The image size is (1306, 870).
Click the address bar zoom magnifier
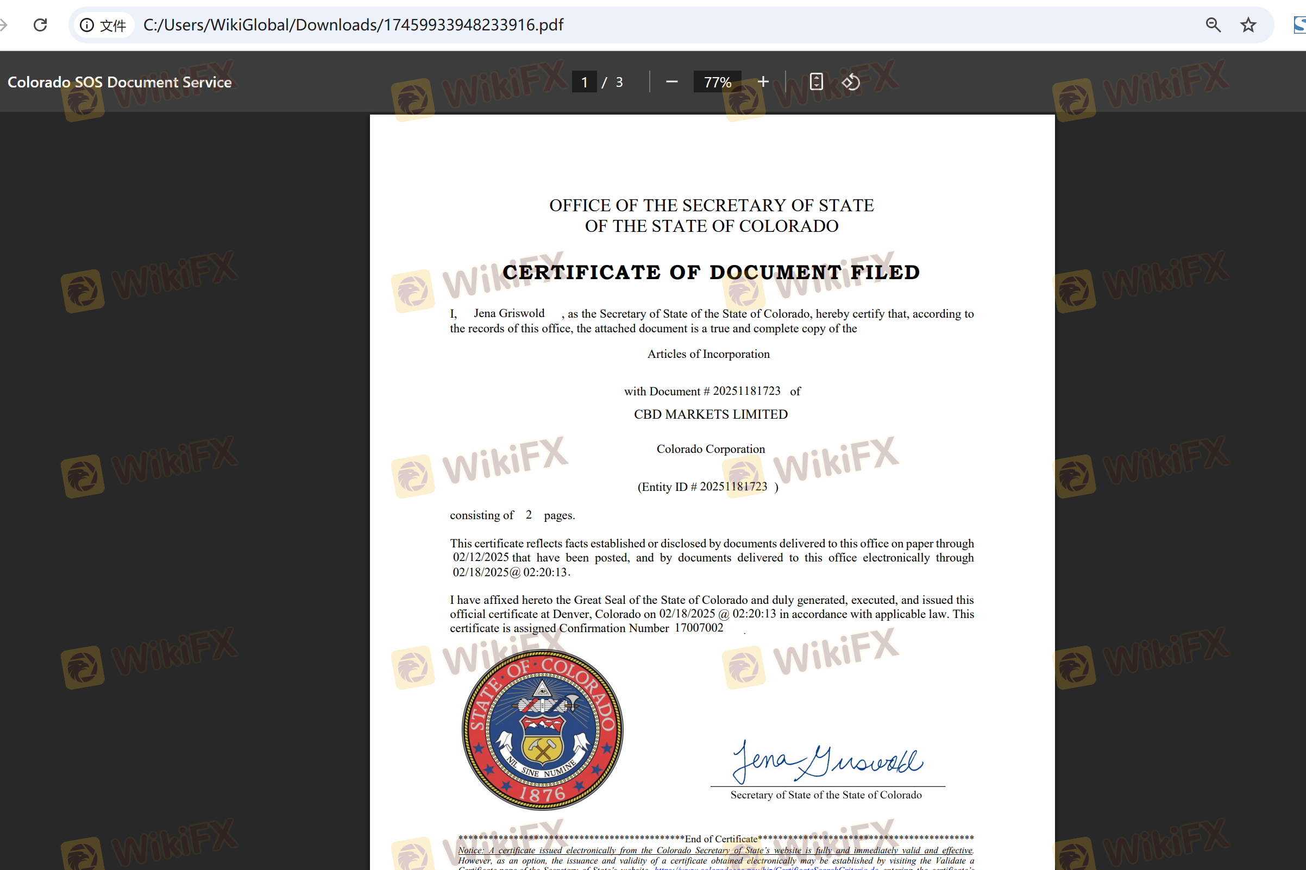pos(1213,25)
